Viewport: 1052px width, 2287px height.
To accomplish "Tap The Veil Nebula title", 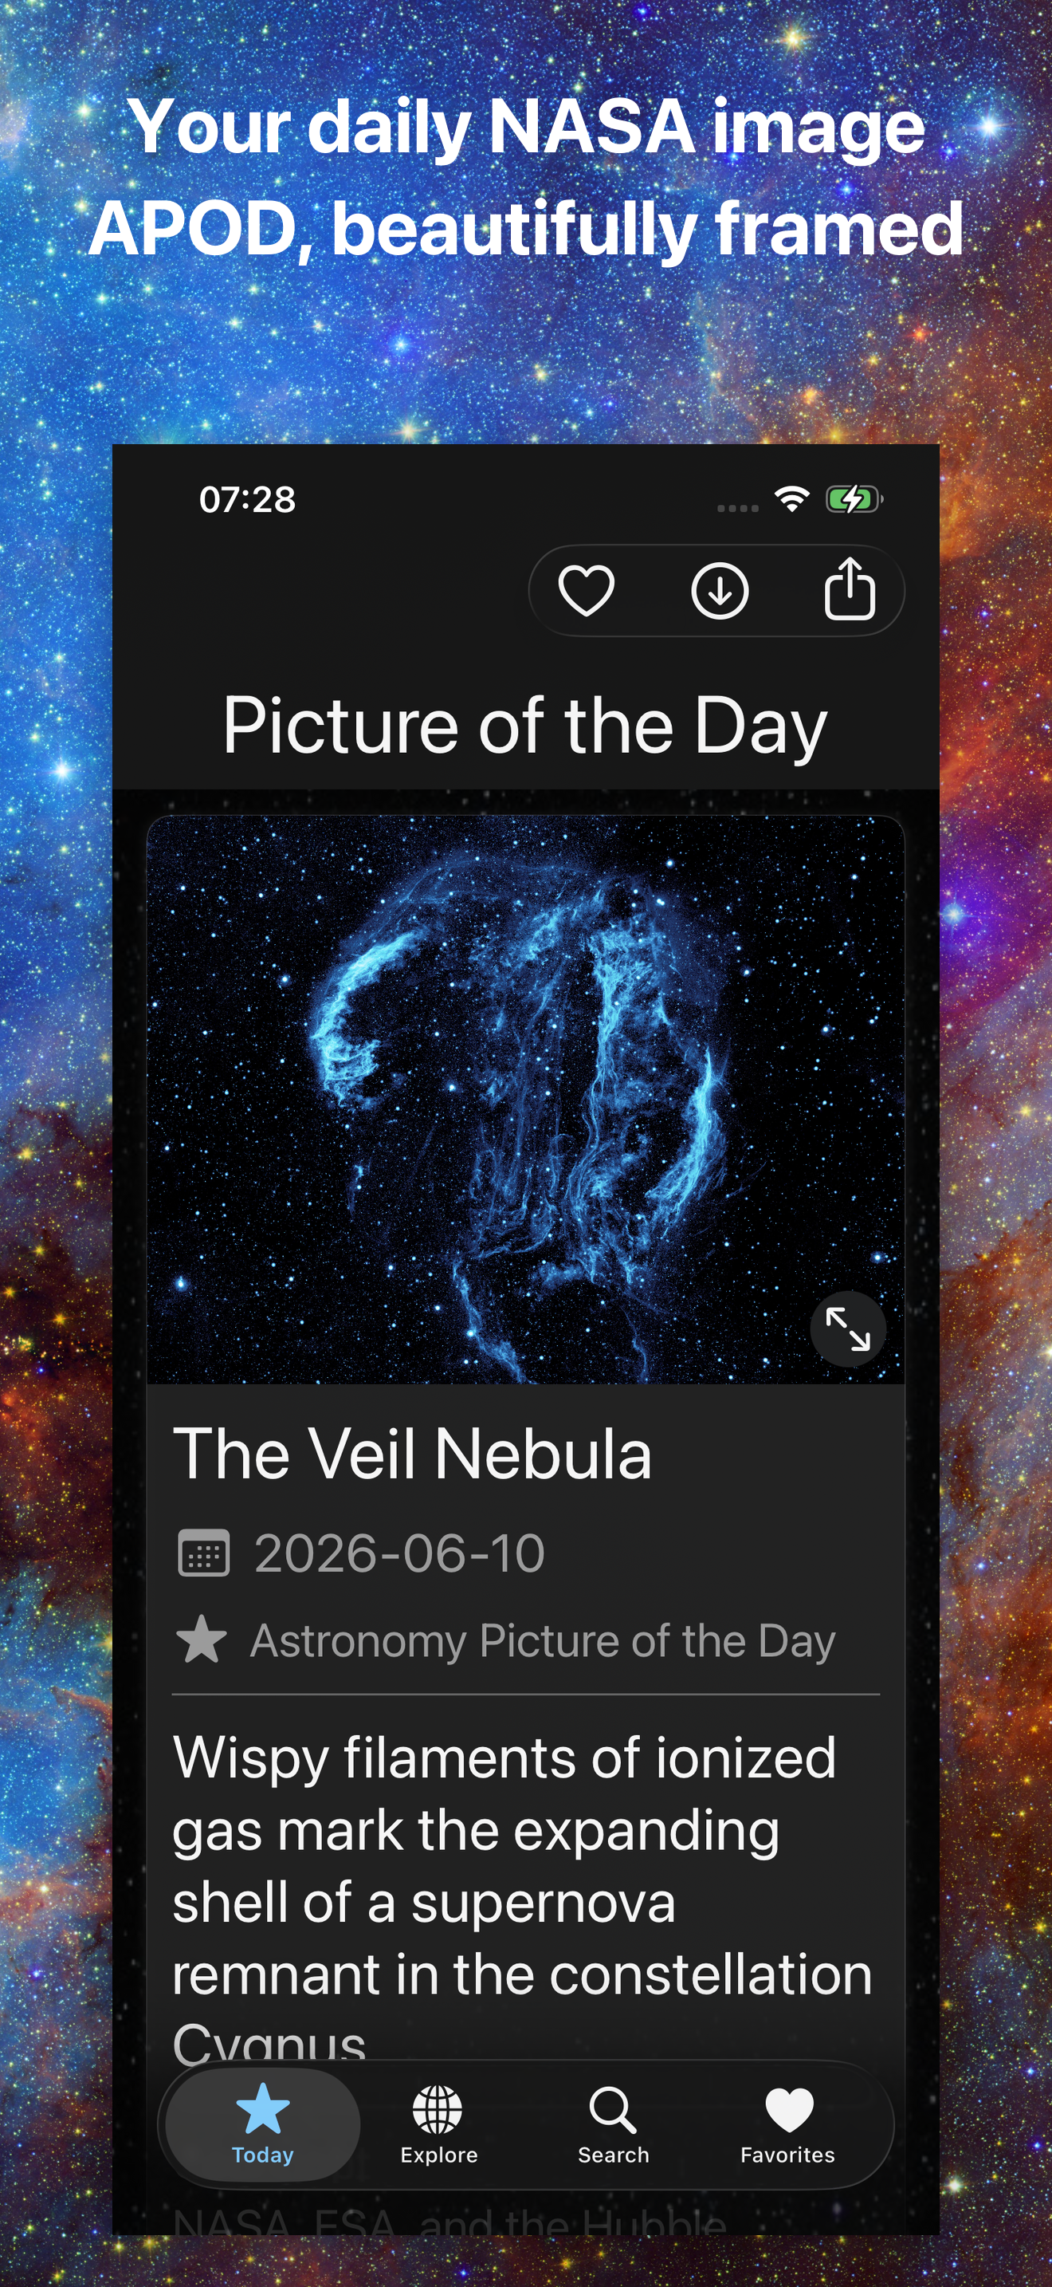I will click(413, 1454).
